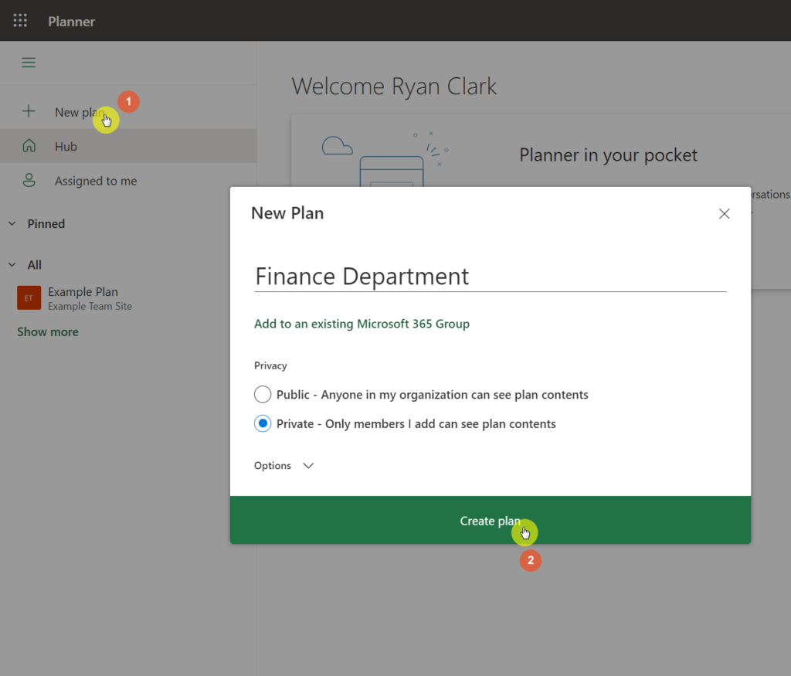Expand the Options chevron in dialog

308,466
